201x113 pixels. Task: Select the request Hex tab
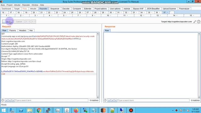[x=31, y=30]
